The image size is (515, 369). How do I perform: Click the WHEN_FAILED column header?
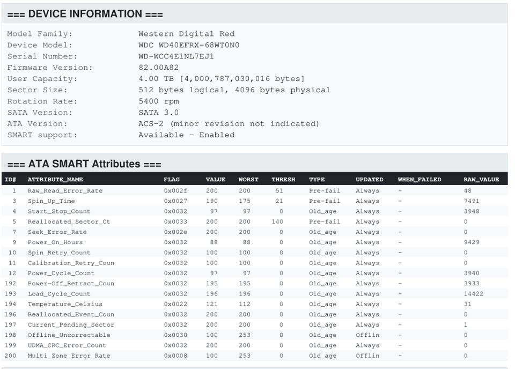pos(420,180)
